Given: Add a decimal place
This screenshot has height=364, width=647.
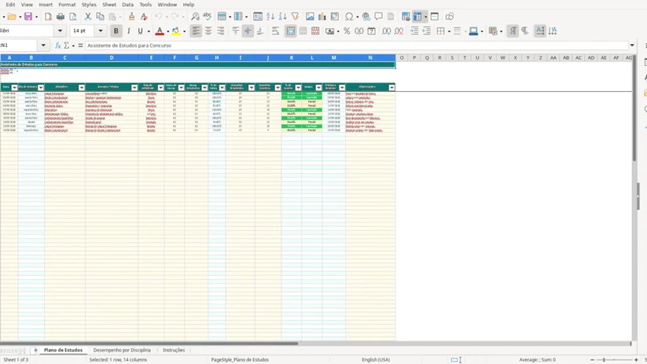Looking at the screenshot, I should tap(386, 31).
